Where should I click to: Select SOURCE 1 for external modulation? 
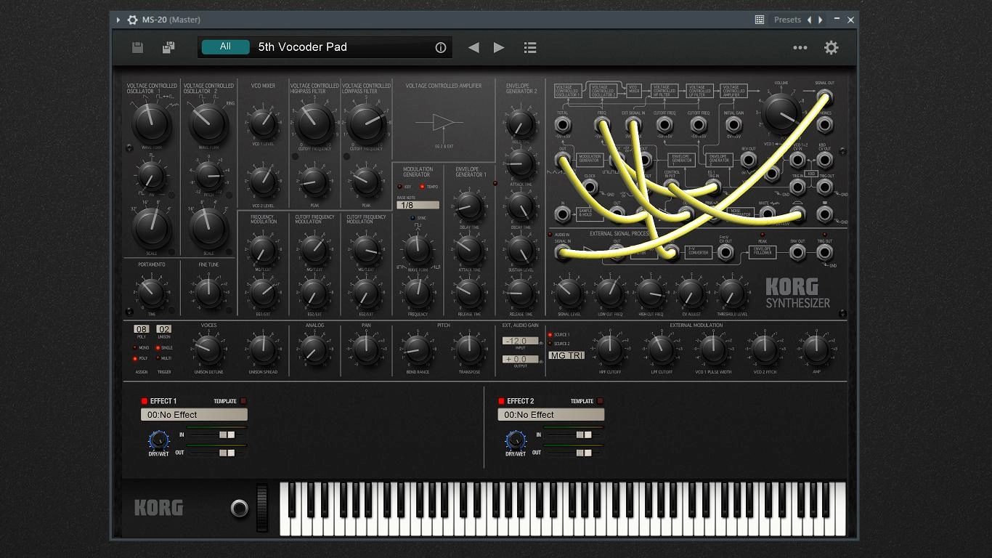[550, 335]
